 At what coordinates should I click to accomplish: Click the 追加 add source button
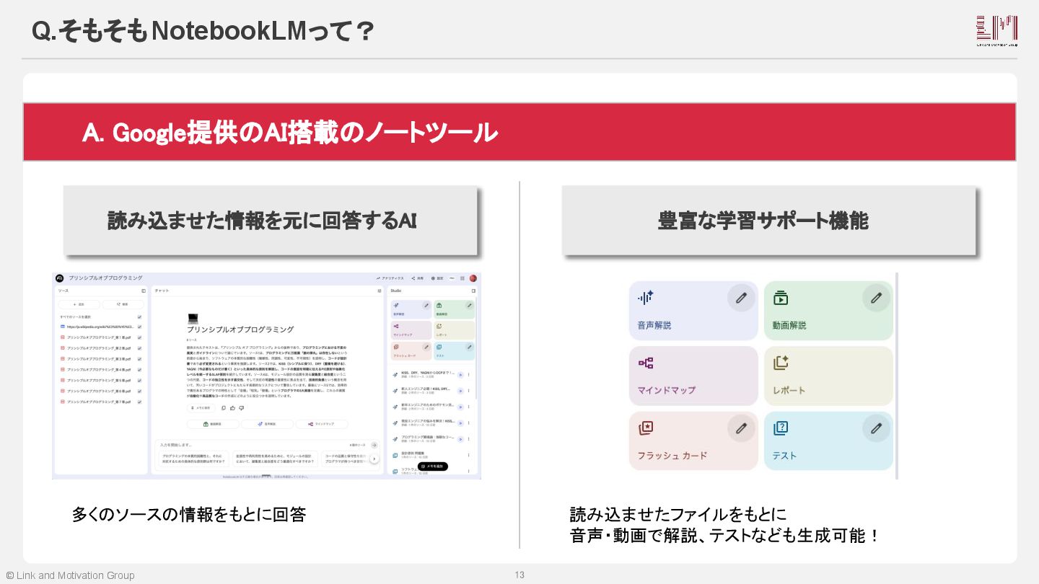tap(79, 304)
